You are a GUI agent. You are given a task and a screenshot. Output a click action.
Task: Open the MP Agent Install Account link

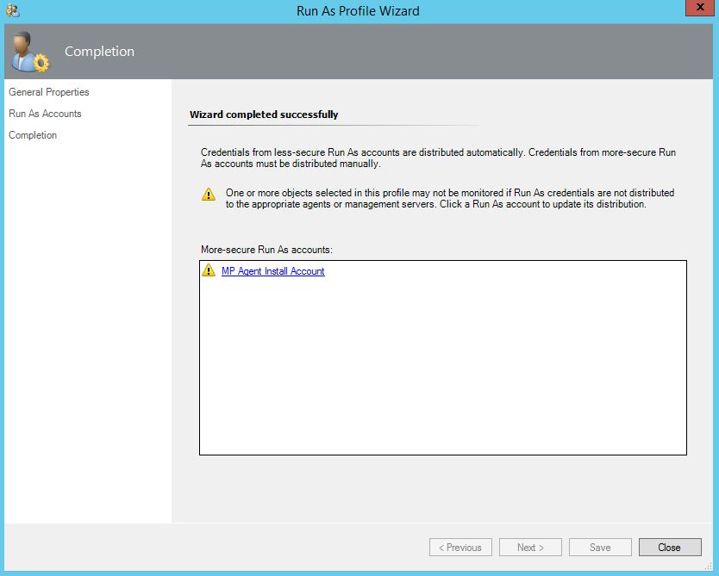click(x=272, y=271)
